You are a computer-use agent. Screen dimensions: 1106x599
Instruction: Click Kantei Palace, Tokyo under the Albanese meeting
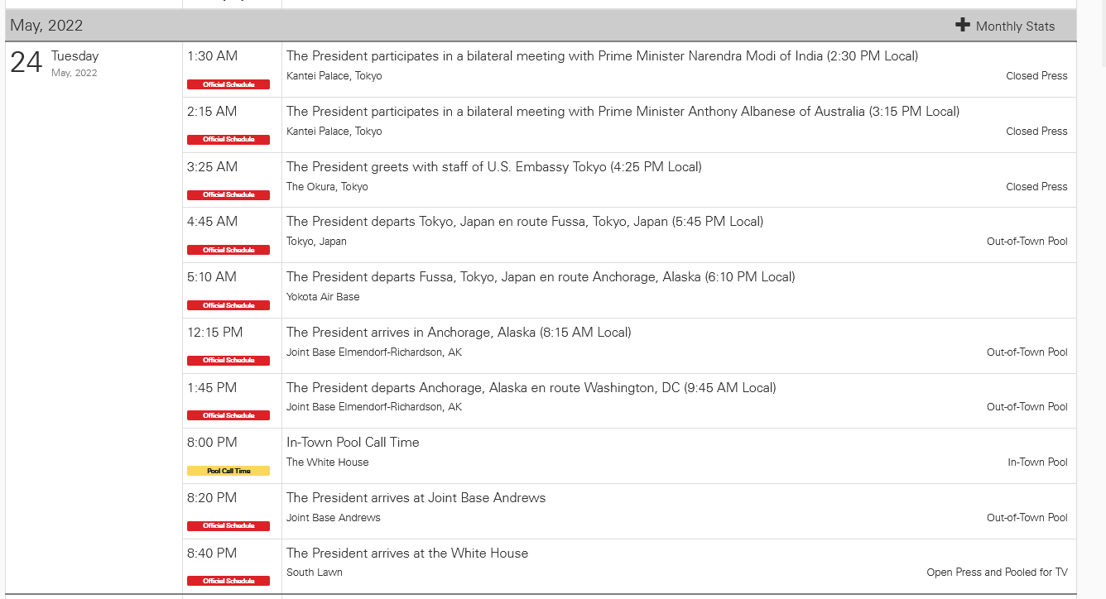coord(334,132)
